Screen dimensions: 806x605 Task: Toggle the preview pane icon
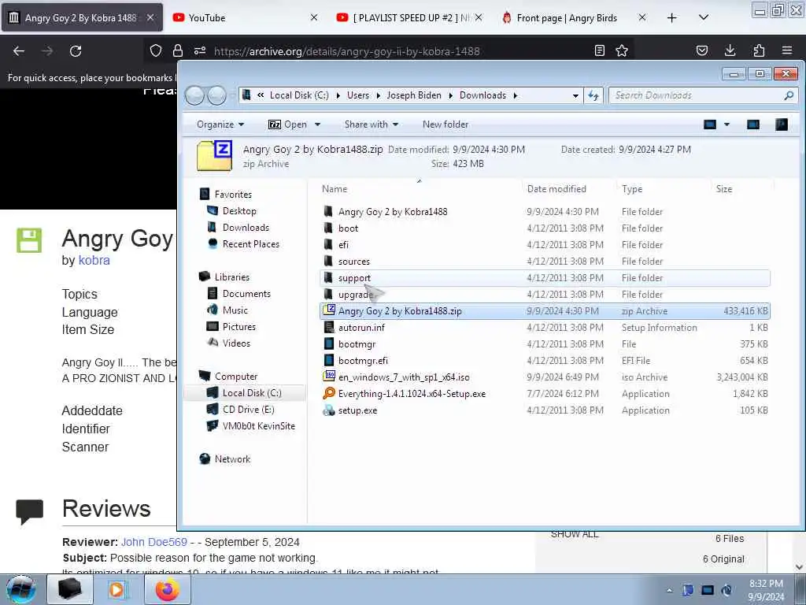click(753, 124)
